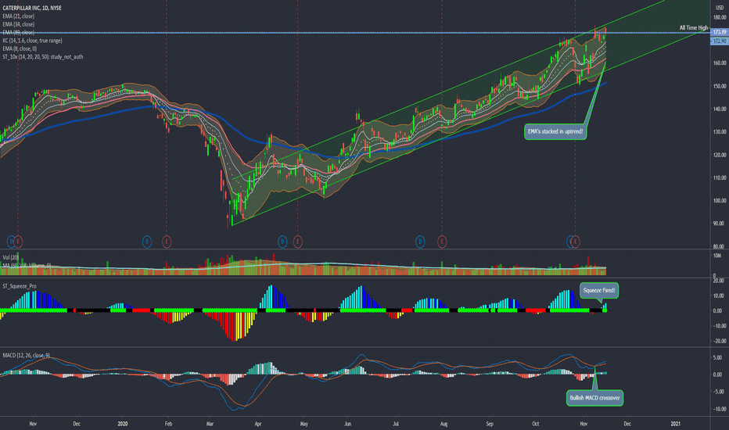
Task: Click the Jun label on time axis
Action: point(348,424)
